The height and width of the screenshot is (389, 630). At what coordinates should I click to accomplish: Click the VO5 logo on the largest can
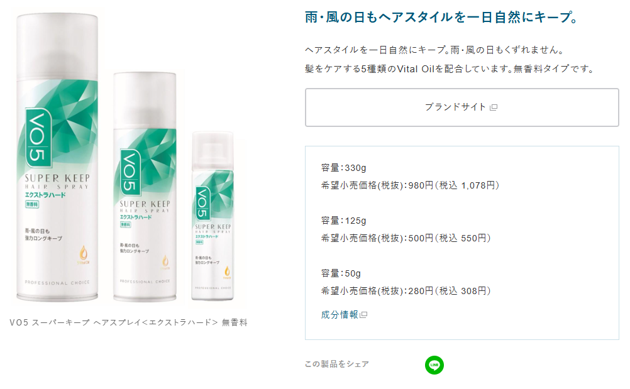click(x=38, y=138)
